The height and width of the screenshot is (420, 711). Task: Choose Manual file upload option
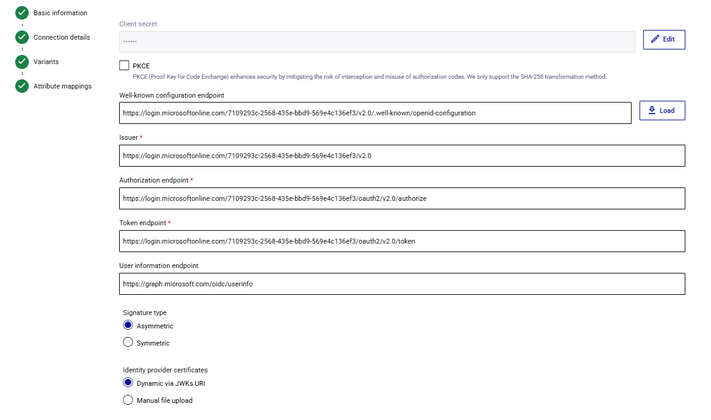click(x=128, y=400)
